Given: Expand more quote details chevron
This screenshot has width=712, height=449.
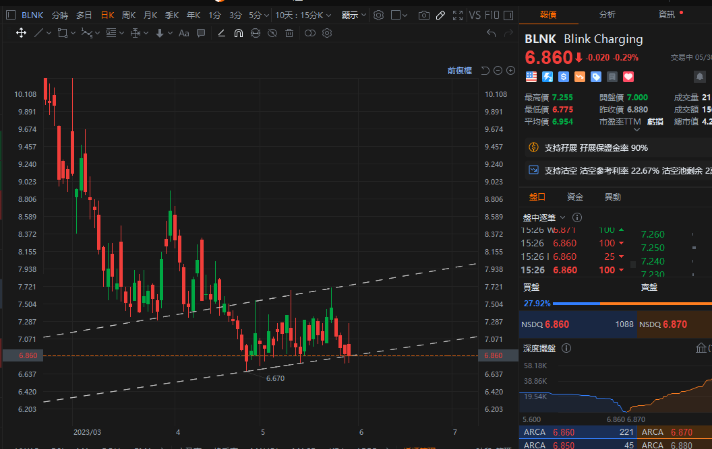Looking at the screenshot, I should coord(636,130).
